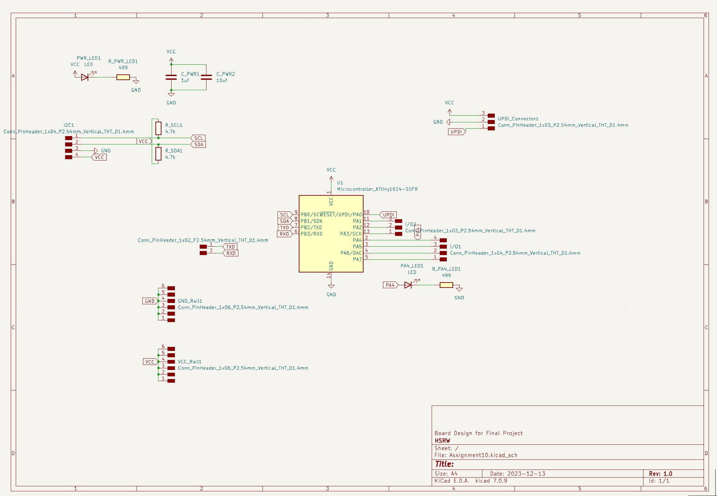Click pin 4 pad of I/O1 connector
This screenshot has width=717, height=496.
[443, 240]
